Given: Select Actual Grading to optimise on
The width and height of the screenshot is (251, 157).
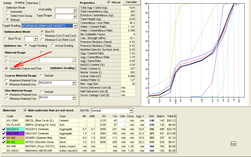Looking at the screenshot, I should pos(53,46).
